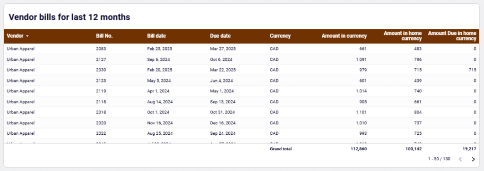Viewport: 484px width, 171px height.
Task: Select amount in currency 1,091
Action: pyautogui.click(x=362, y=59)
